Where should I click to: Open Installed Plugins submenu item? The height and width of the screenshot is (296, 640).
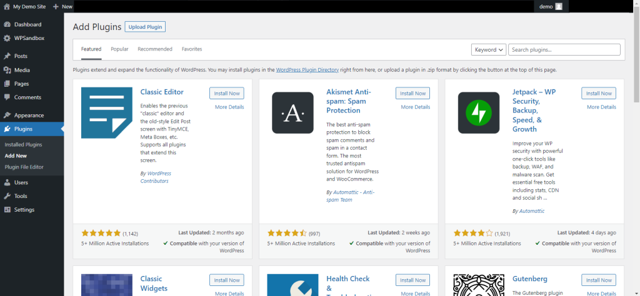click(23, 145)
